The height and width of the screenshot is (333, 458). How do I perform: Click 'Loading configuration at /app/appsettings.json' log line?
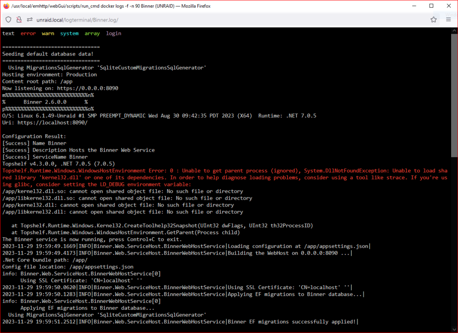[x=186, y=246]
